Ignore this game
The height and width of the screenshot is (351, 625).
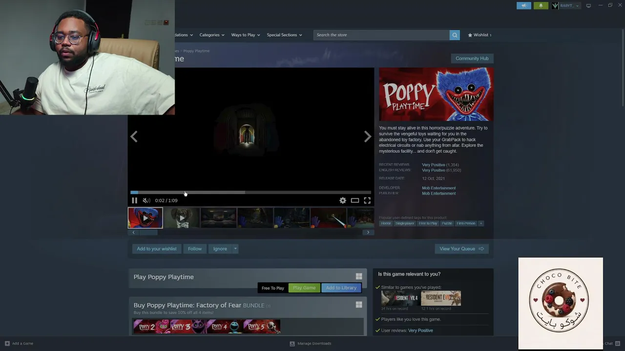pos(220,249)
